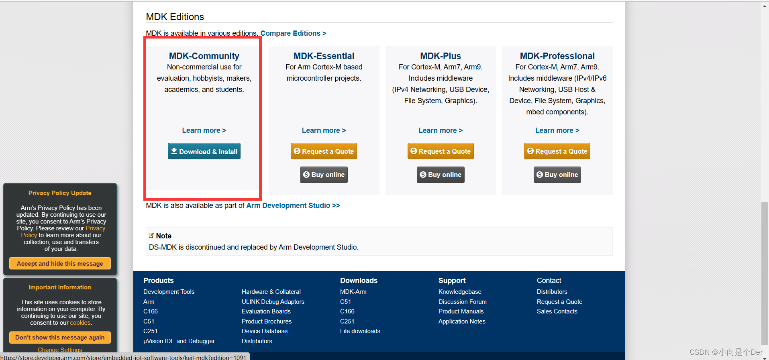Buy MDK-Professional online
Screen dimensions: 769x360
coord(557,175)
